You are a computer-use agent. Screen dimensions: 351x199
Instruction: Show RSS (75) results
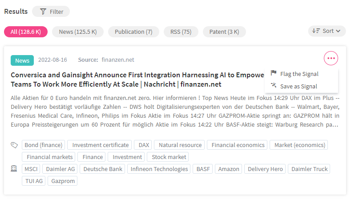[181, 32]
